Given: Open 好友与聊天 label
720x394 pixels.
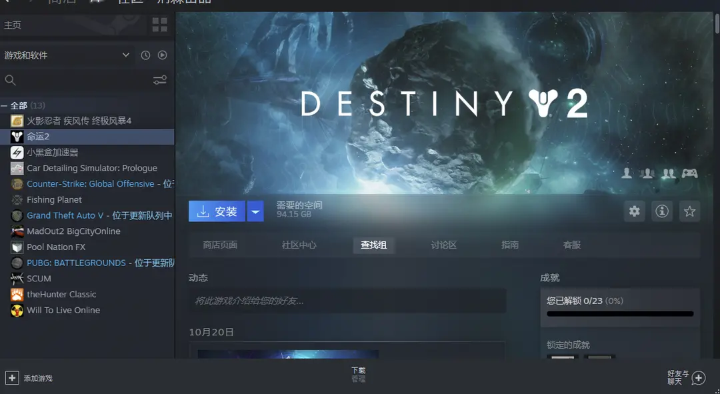Looking at the screenshot, I should coord(678,377).
